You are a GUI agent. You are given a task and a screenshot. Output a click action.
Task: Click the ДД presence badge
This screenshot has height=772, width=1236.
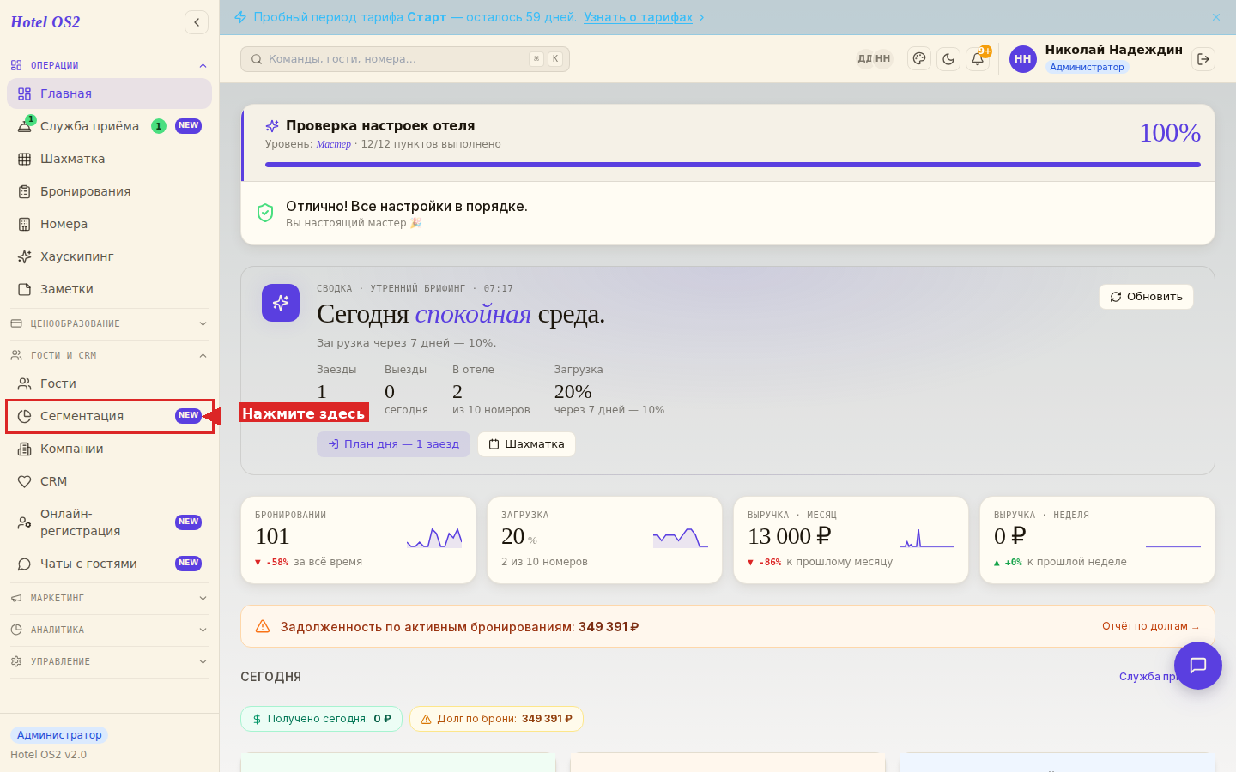864,59
